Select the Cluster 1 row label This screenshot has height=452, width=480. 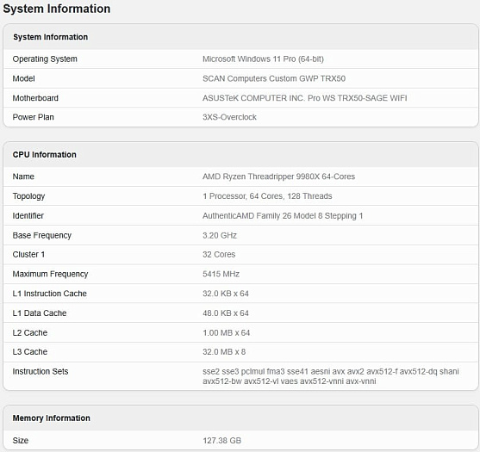pos(28,254)
